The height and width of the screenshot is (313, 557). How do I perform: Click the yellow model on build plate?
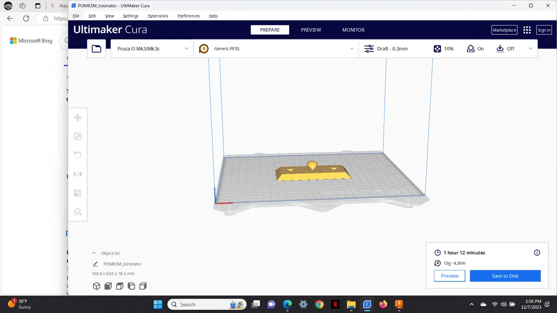click(x=313, y=174)
